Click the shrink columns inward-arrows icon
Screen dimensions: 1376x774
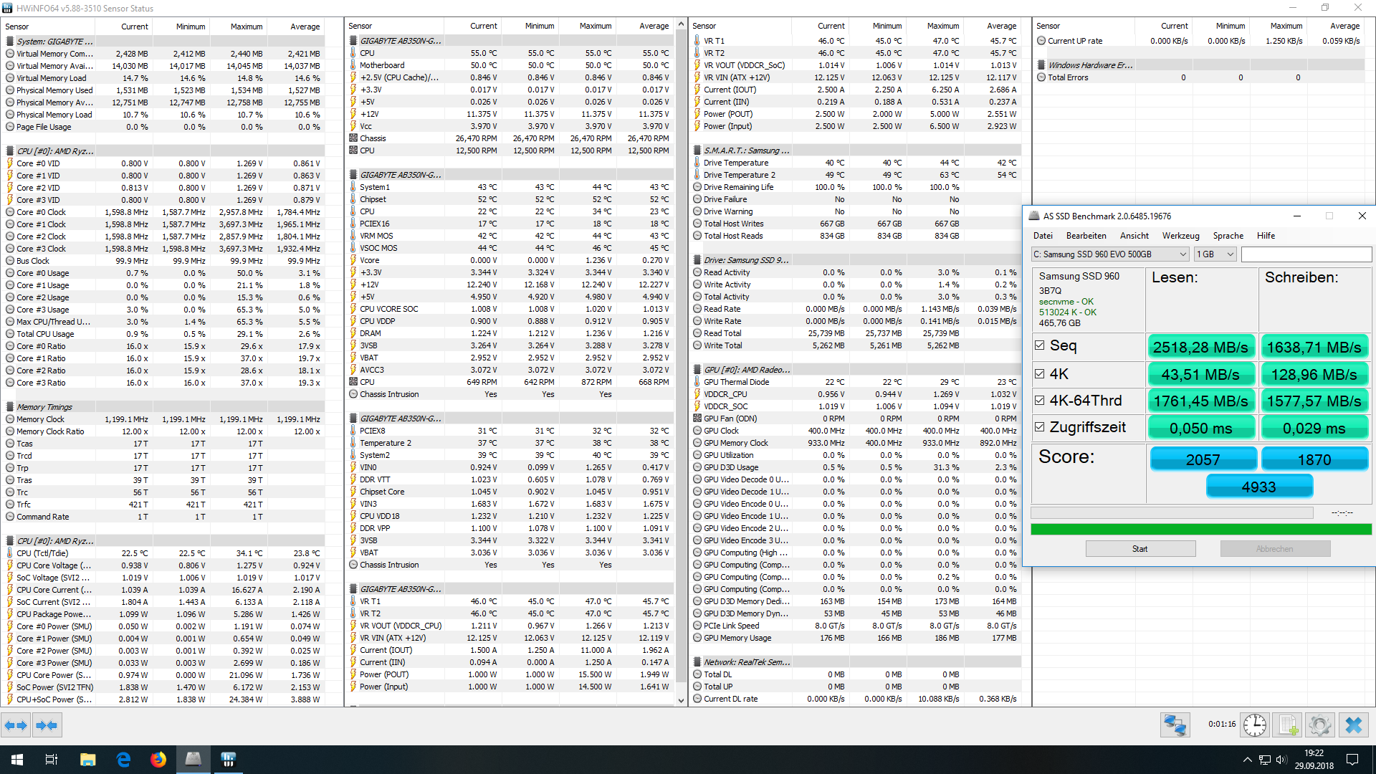[x=47, y=725]
